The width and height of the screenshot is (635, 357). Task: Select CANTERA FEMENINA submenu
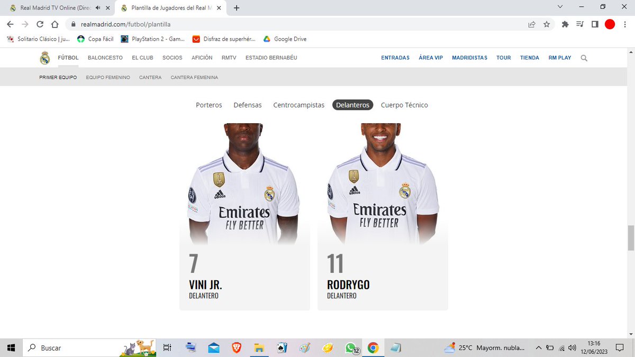coord(194,77)
